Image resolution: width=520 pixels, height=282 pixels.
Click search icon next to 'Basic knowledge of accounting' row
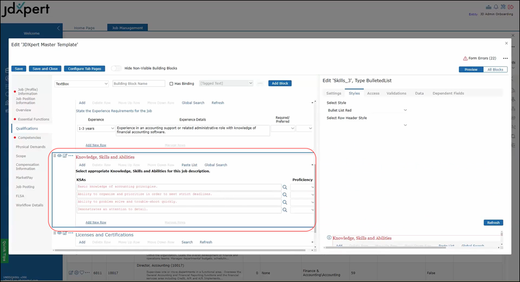tap(285, 187)
